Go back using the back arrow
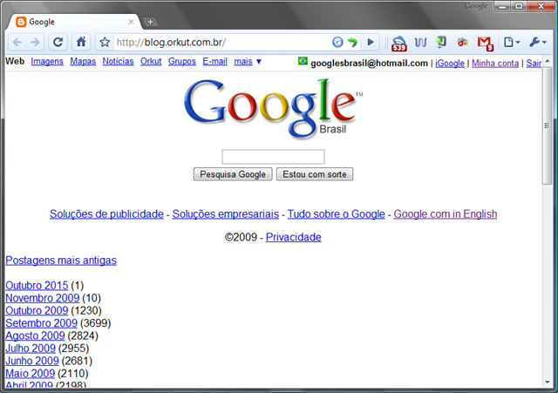Screen dimensions: 558x393 click(x=17, y=43)
